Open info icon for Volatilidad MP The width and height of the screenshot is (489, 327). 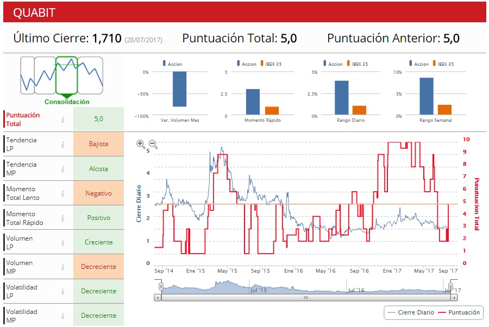point(63,316)
